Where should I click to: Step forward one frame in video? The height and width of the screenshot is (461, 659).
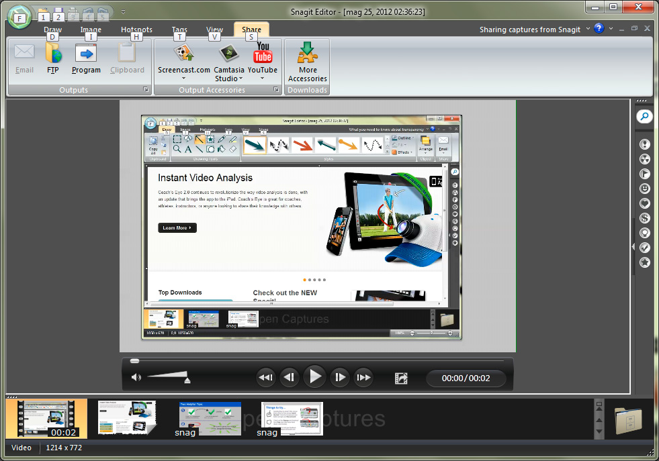[340, 378]
